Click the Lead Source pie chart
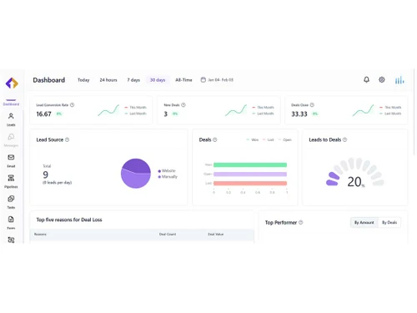Screen dimensions: 417x313 (136, 174)
